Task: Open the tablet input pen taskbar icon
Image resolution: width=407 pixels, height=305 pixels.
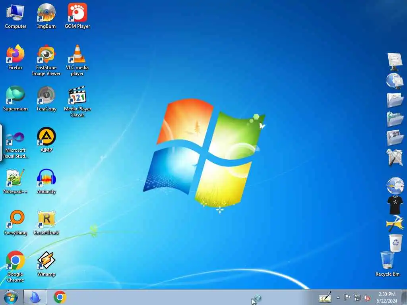Action: click(325, 297)
